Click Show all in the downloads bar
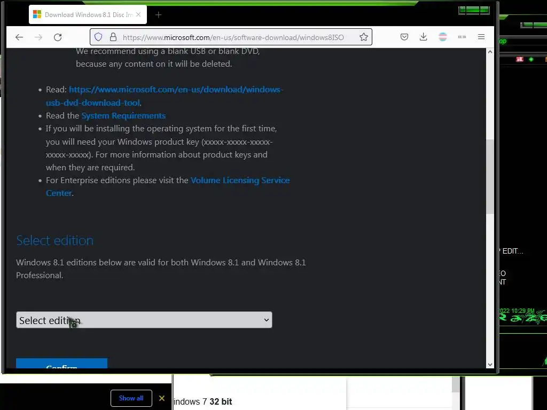Image resolution: width=547 pixels, height=410 pixels. point(131,398)
